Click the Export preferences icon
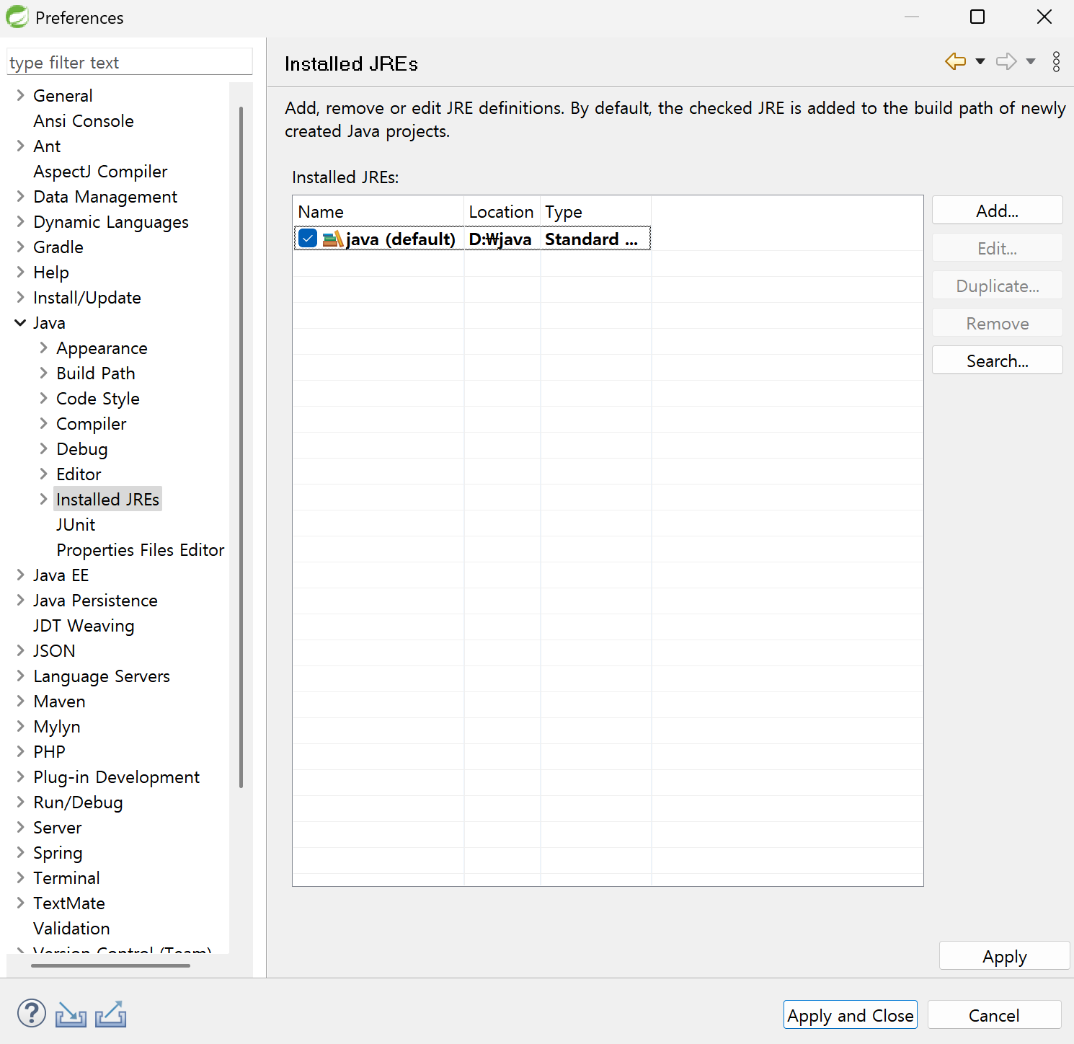Viewport: 1074px width, 1044px height. 111,1014
